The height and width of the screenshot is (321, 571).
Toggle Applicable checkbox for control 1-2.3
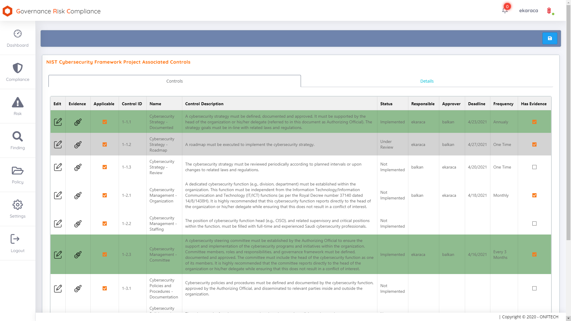pyautogui.click(x=105, y=254)
